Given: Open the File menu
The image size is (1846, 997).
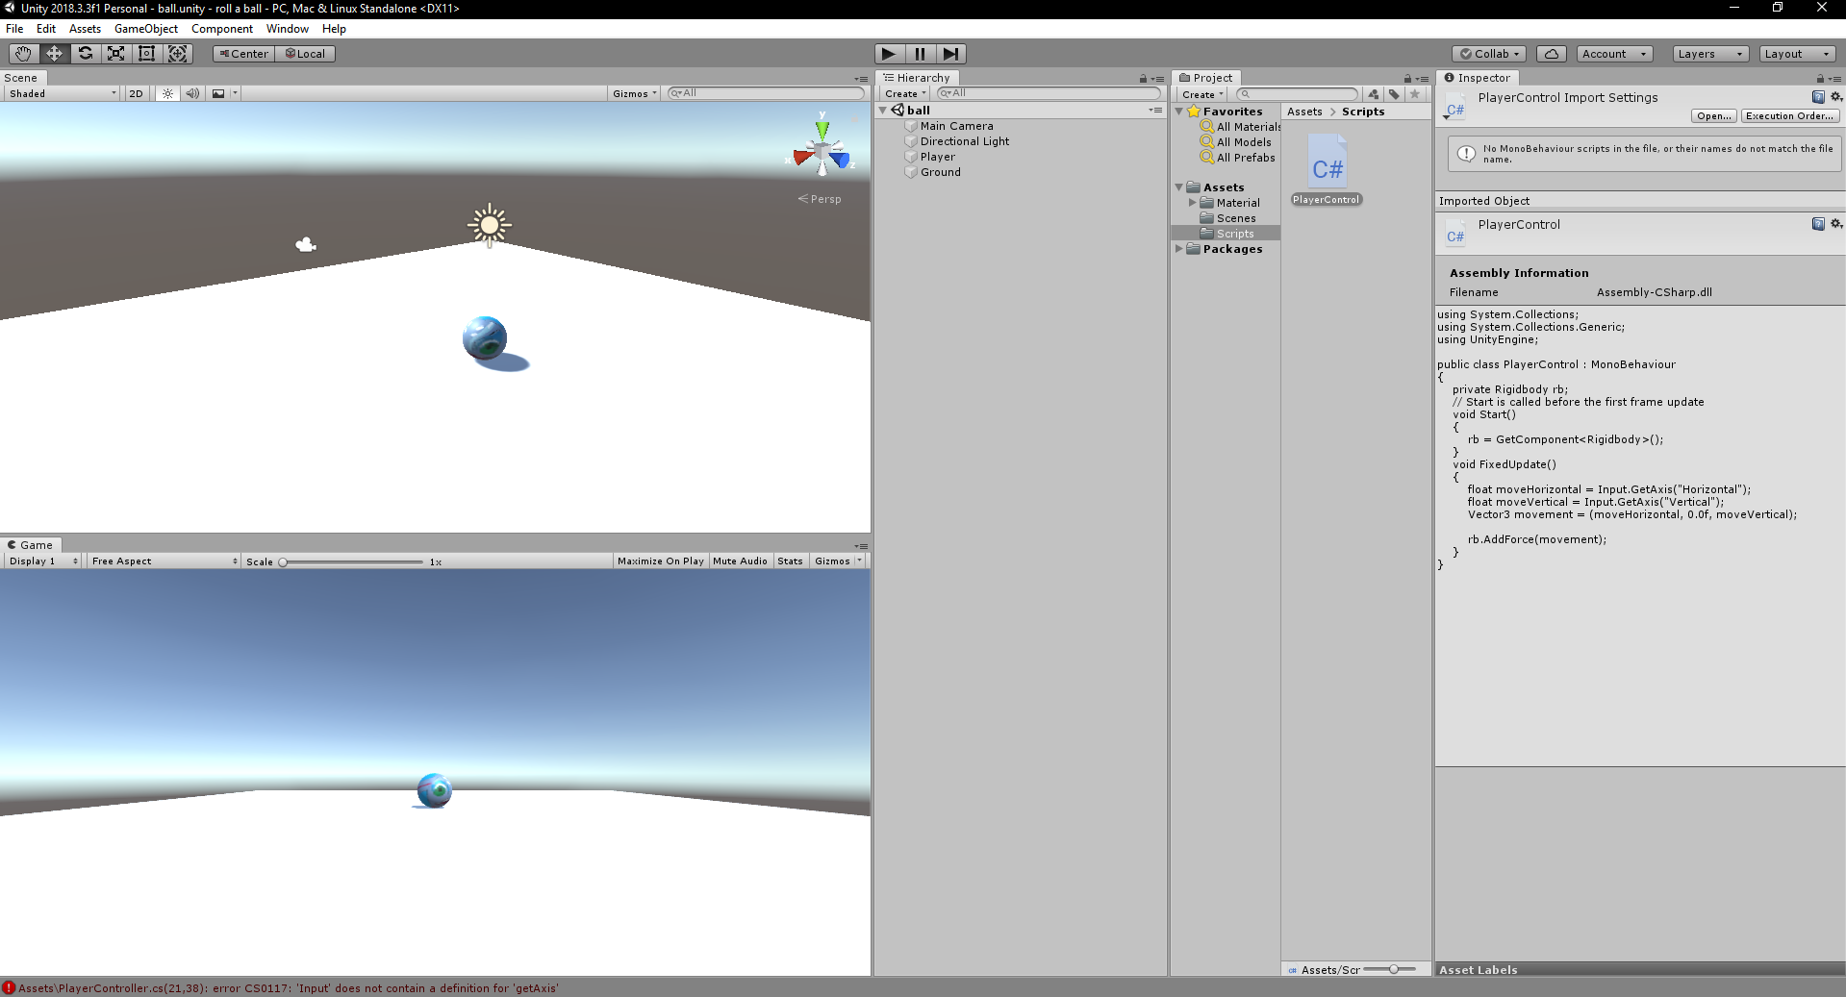Looking at the screenshot, I should click(14, 29).
